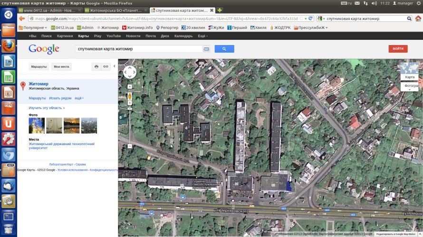Open Thunderbird mail from launcher
423x237 pixels.
coord(9,186)
